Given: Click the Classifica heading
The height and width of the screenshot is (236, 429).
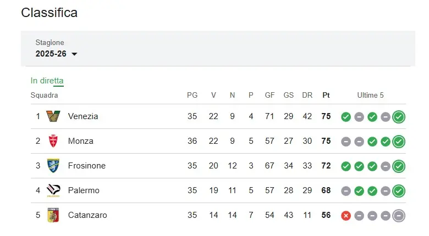Looking at the screenshot, I should (49, 13).
